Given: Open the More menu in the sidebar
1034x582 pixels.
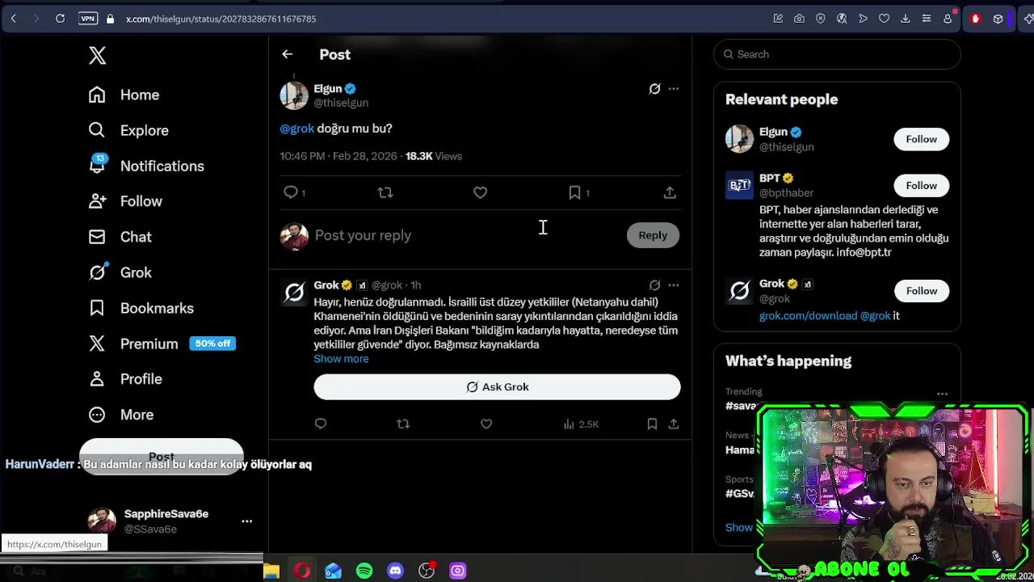Looking at the screenshot, I should (121, 415).
